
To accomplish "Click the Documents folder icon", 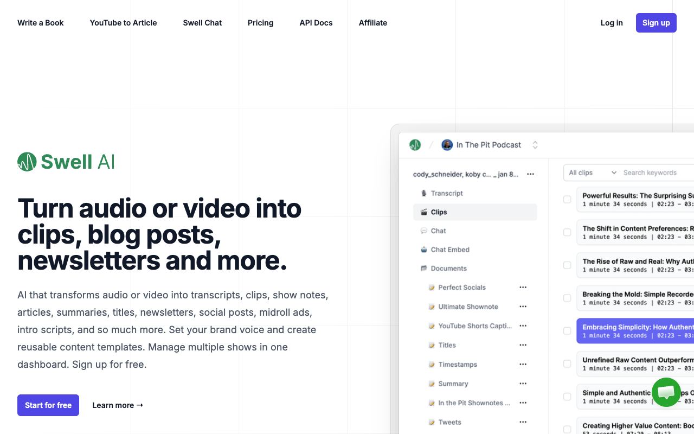I will point(424,269).
